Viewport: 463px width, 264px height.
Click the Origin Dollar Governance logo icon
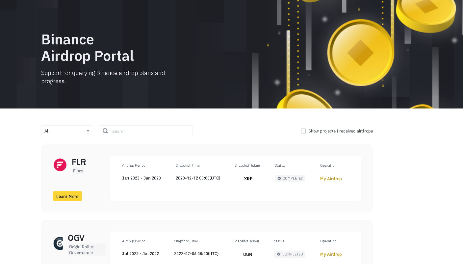[59, 243]
